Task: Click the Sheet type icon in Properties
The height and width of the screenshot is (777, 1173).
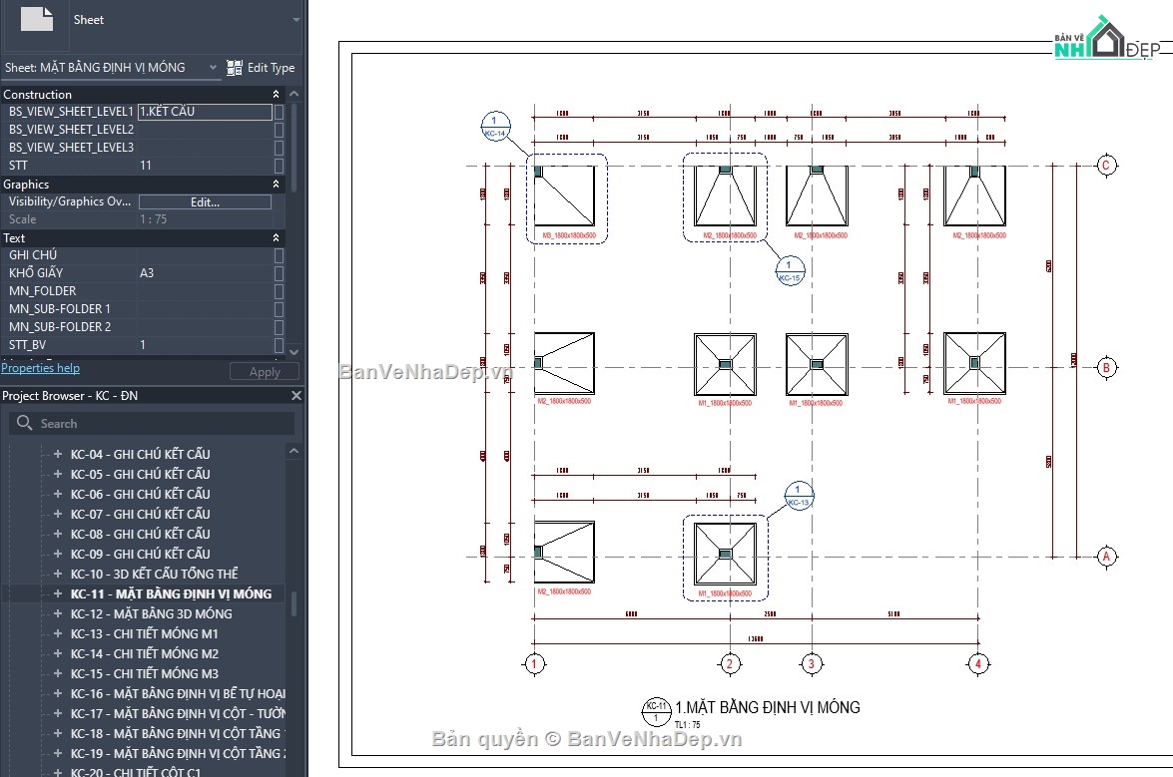Action: point(37,19)
